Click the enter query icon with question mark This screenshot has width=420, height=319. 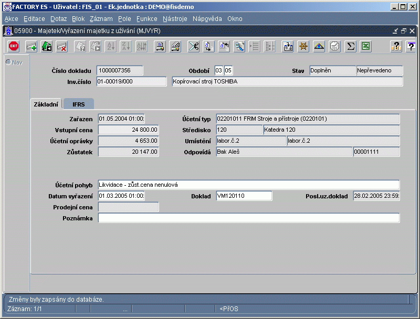80,46
